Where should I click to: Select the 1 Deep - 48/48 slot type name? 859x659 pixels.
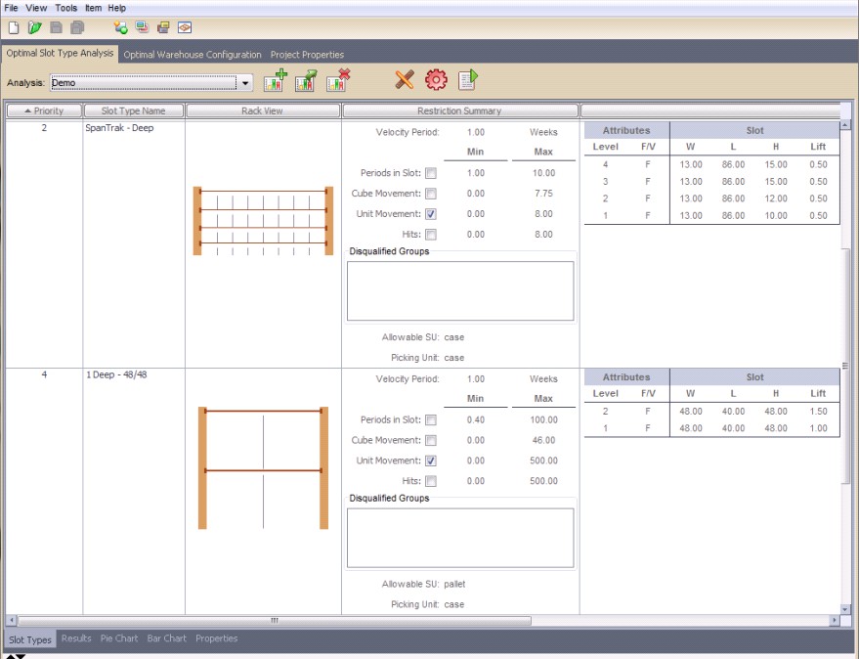(x=116, y=374)
